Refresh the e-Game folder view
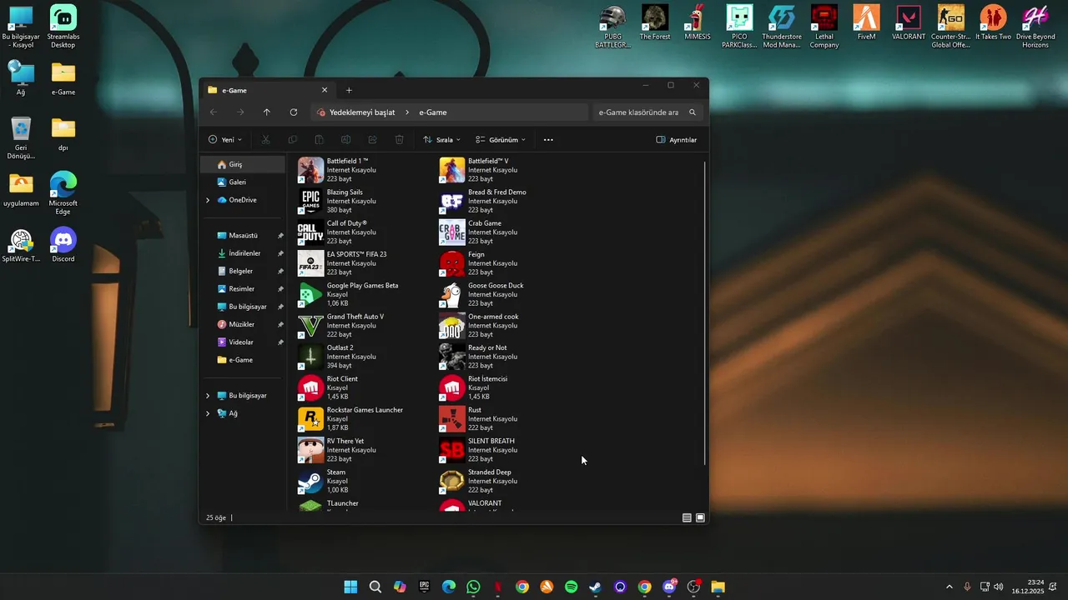1068x600 pixels. point(294,112)
